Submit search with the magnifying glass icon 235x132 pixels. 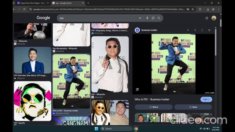pos(159,18)
